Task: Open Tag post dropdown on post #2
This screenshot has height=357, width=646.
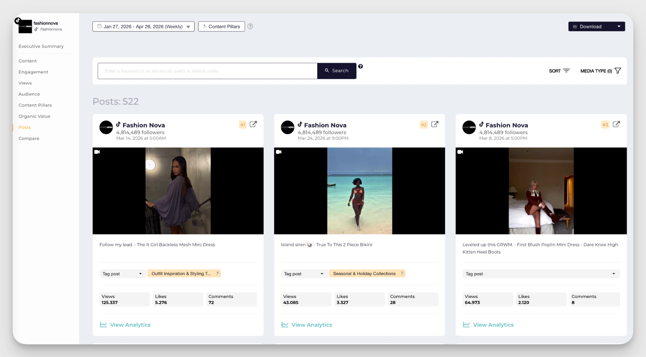Action: click(304, 274)
